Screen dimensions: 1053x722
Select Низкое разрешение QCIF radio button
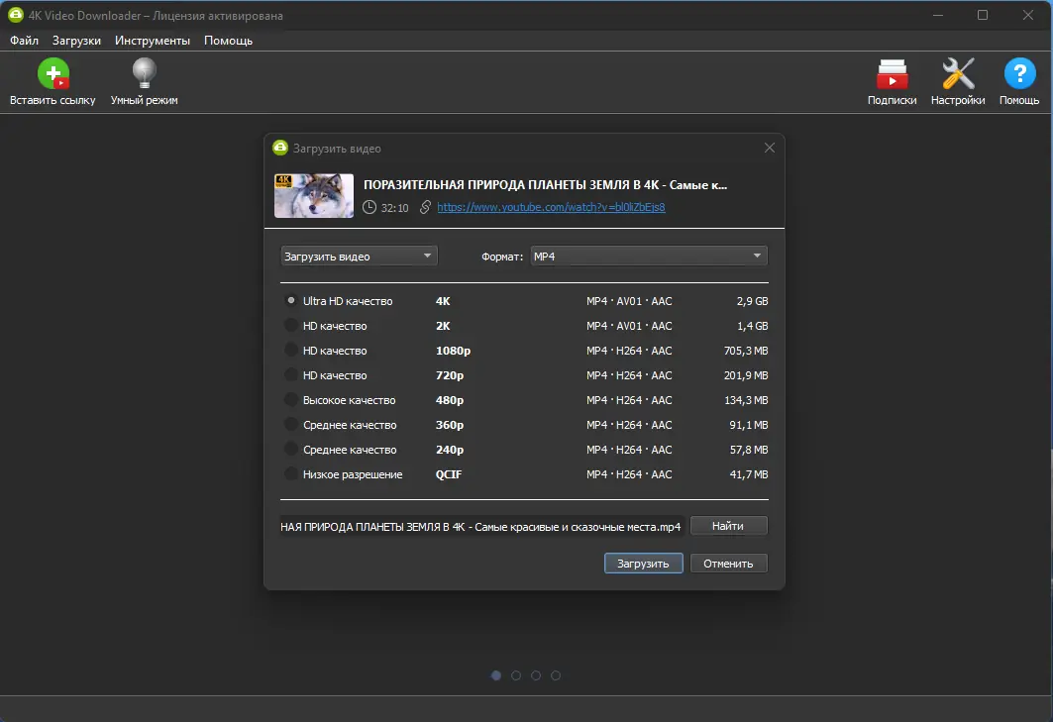(x=291, y=474)
